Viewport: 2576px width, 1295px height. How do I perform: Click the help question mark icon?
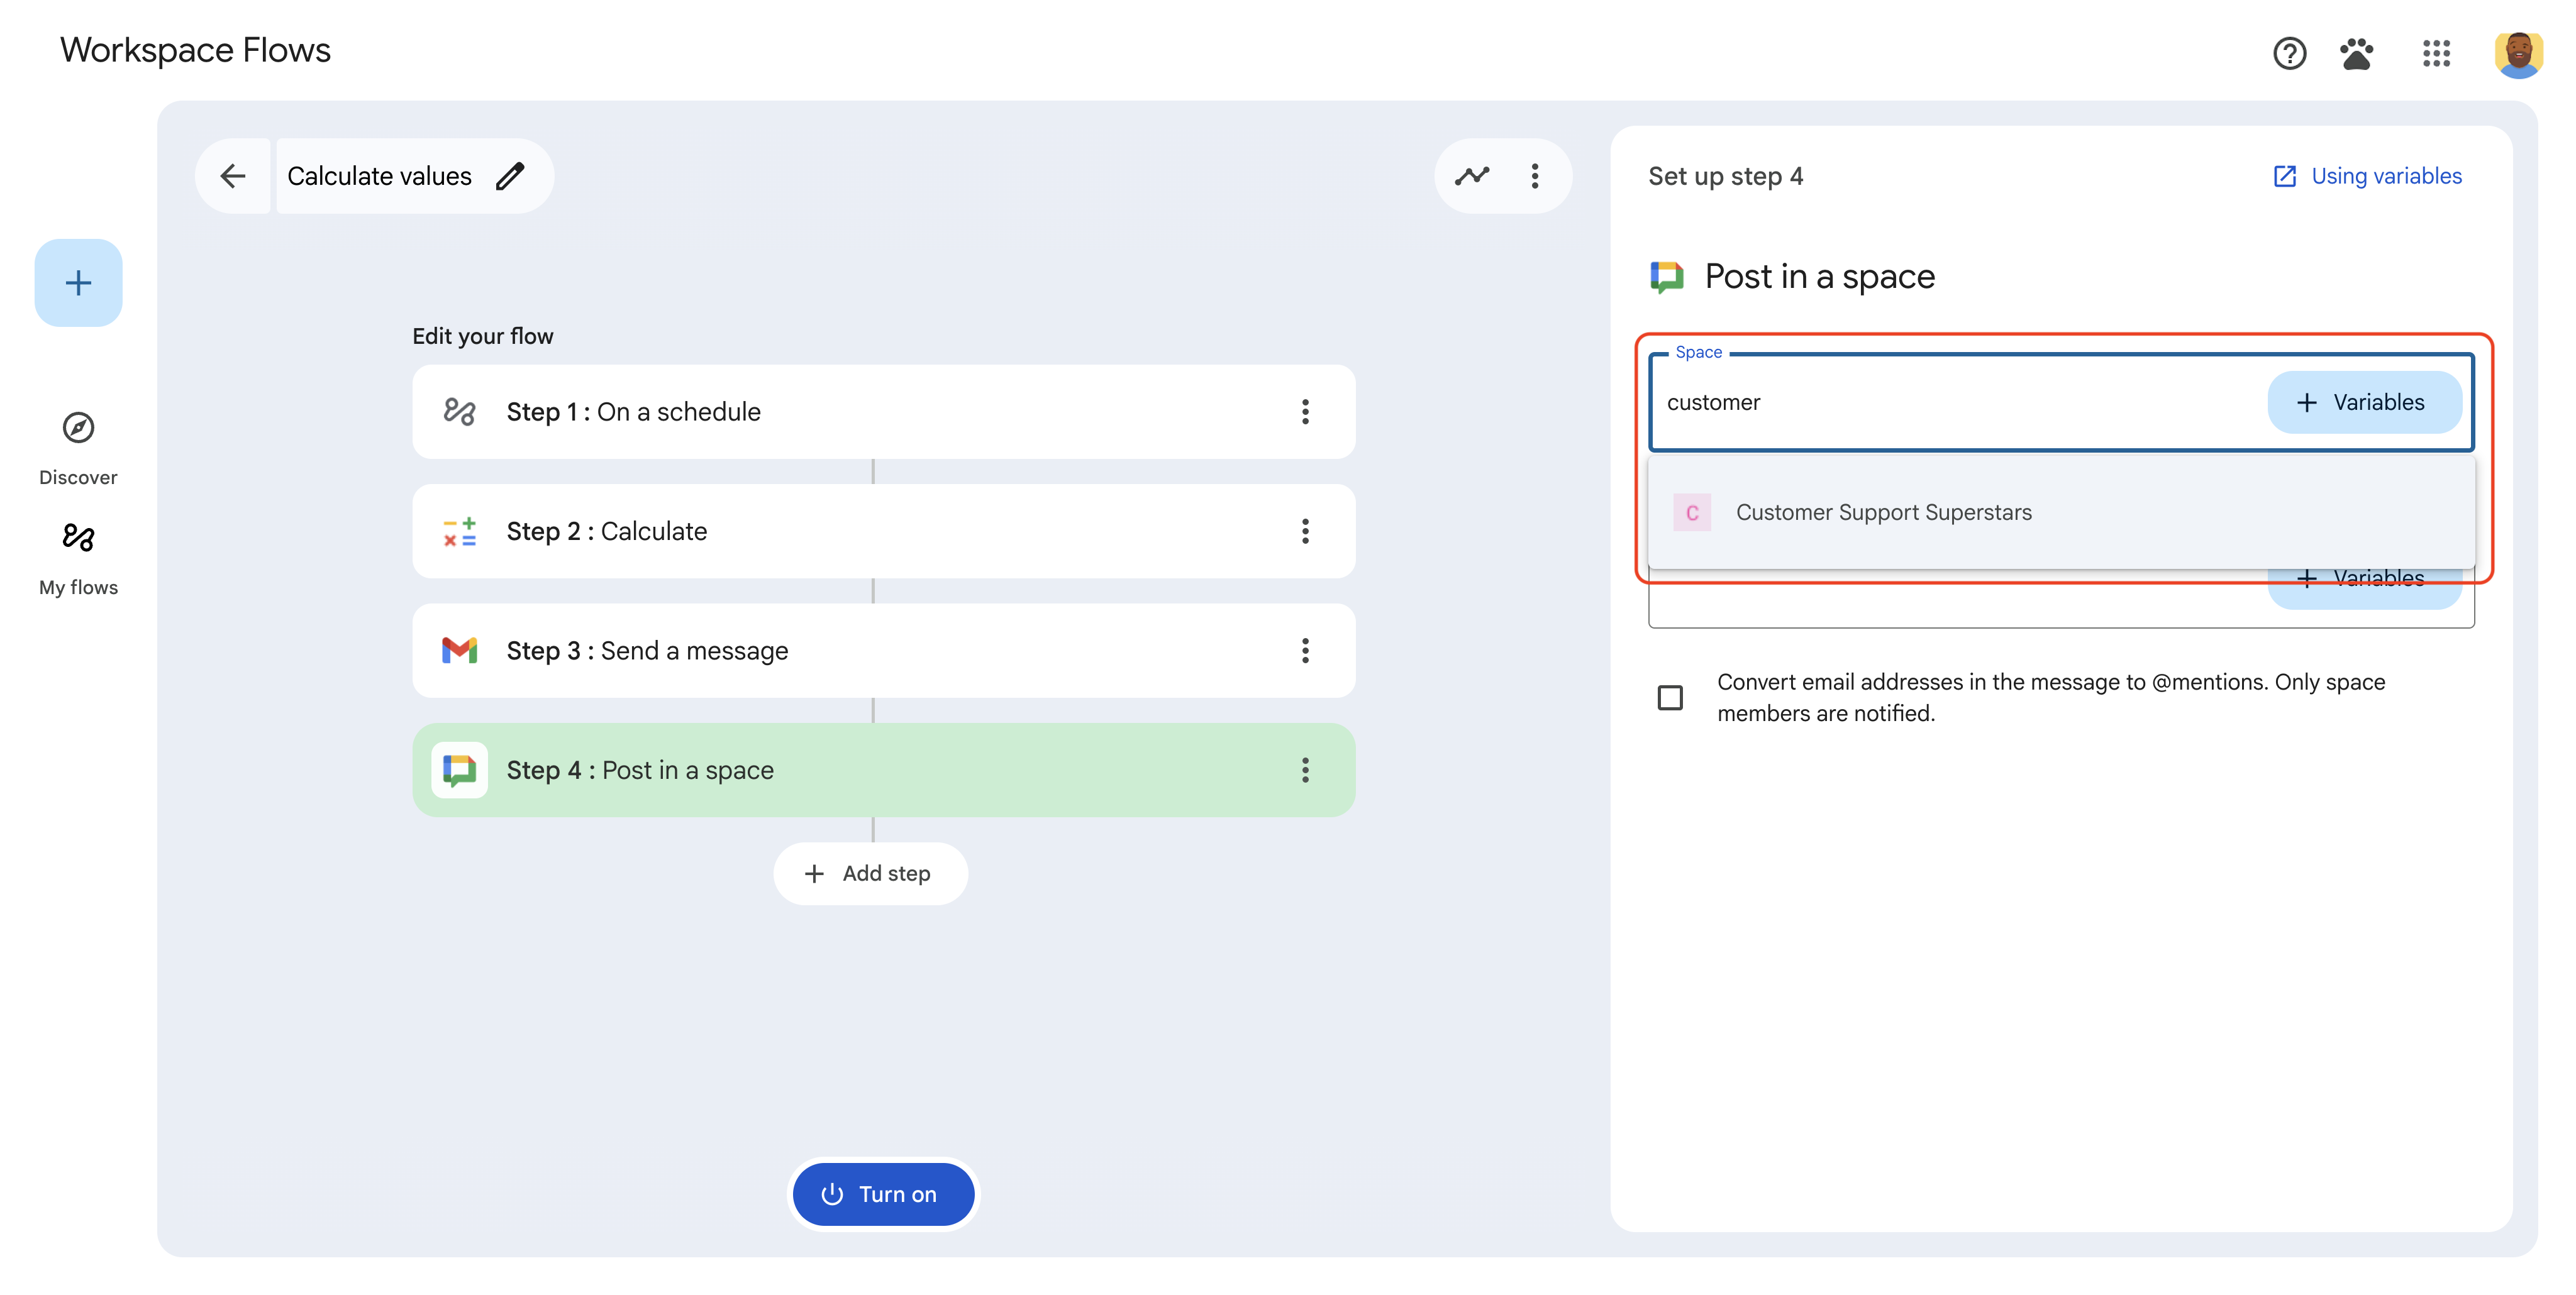click(x=2289, y=54)
